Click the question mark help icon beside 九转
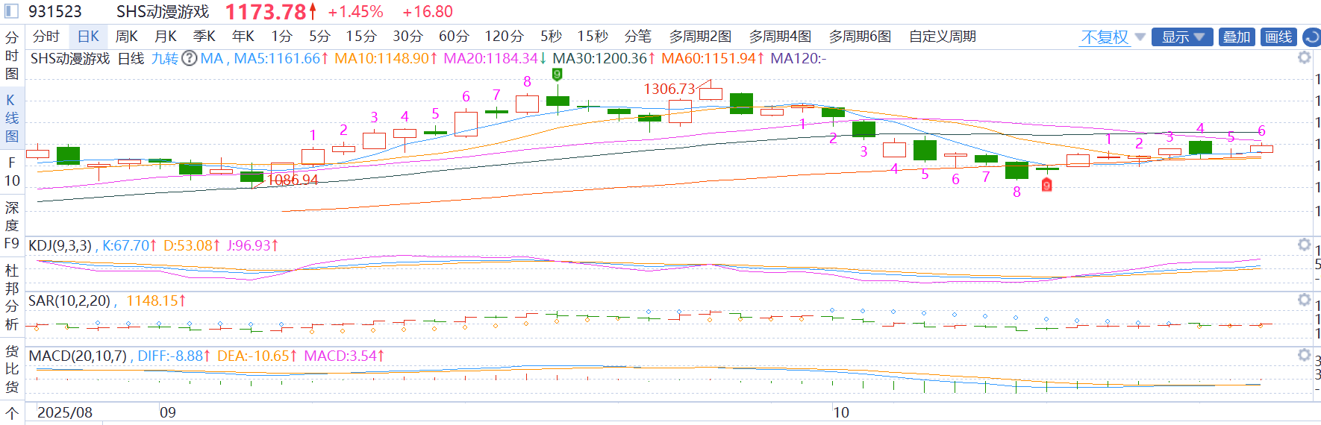The height and width of the screenshot is (425, 1321). pyautogui.click(x=190, y=58)
